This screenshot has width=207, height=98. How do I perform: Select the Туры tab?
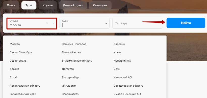click(x=29, y=5)
